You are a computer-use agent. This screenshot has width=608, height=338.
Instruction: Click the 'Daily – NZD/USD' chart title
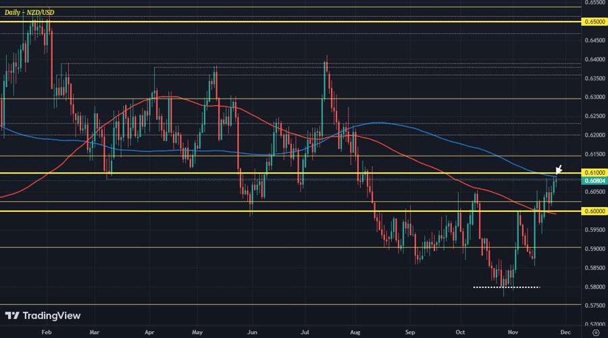(30, 12)
